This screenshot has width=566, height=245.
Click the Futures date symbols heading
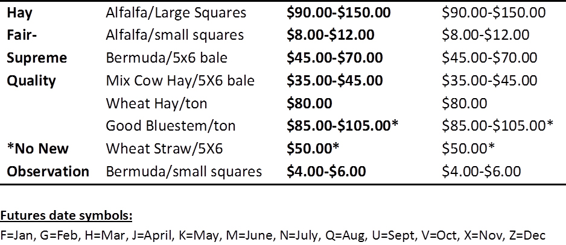(x=66, y=216)
